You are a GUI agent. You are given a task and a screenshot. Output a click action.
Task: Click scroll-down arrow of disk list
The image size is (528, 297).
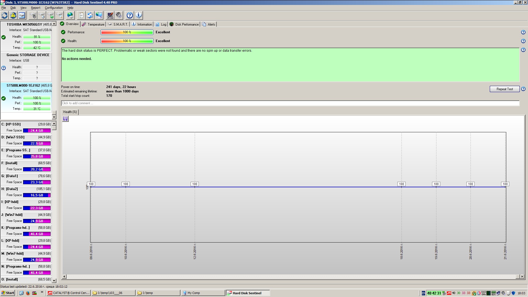tap(54, 117)
